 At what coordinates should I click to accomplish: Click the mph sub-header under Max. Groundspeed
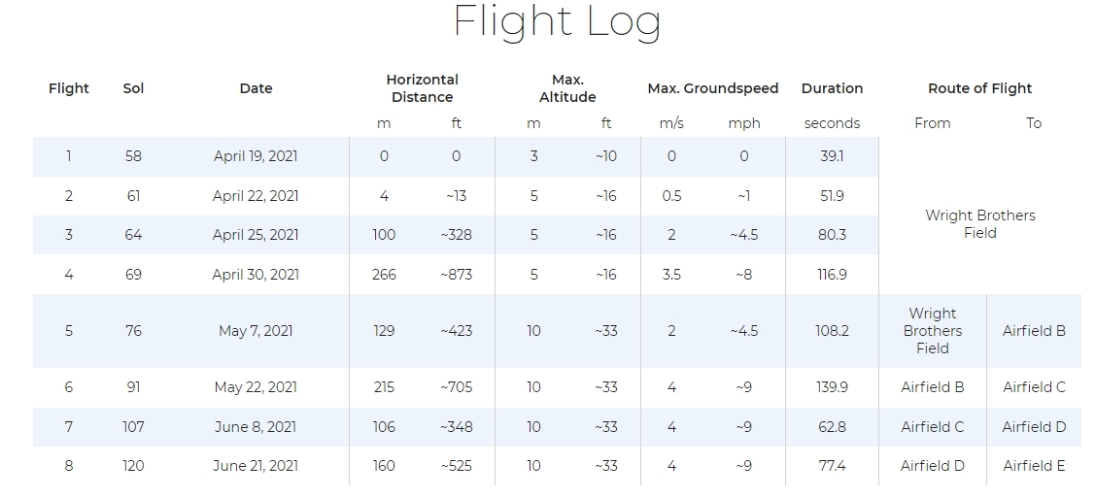[x=744, y=123]
